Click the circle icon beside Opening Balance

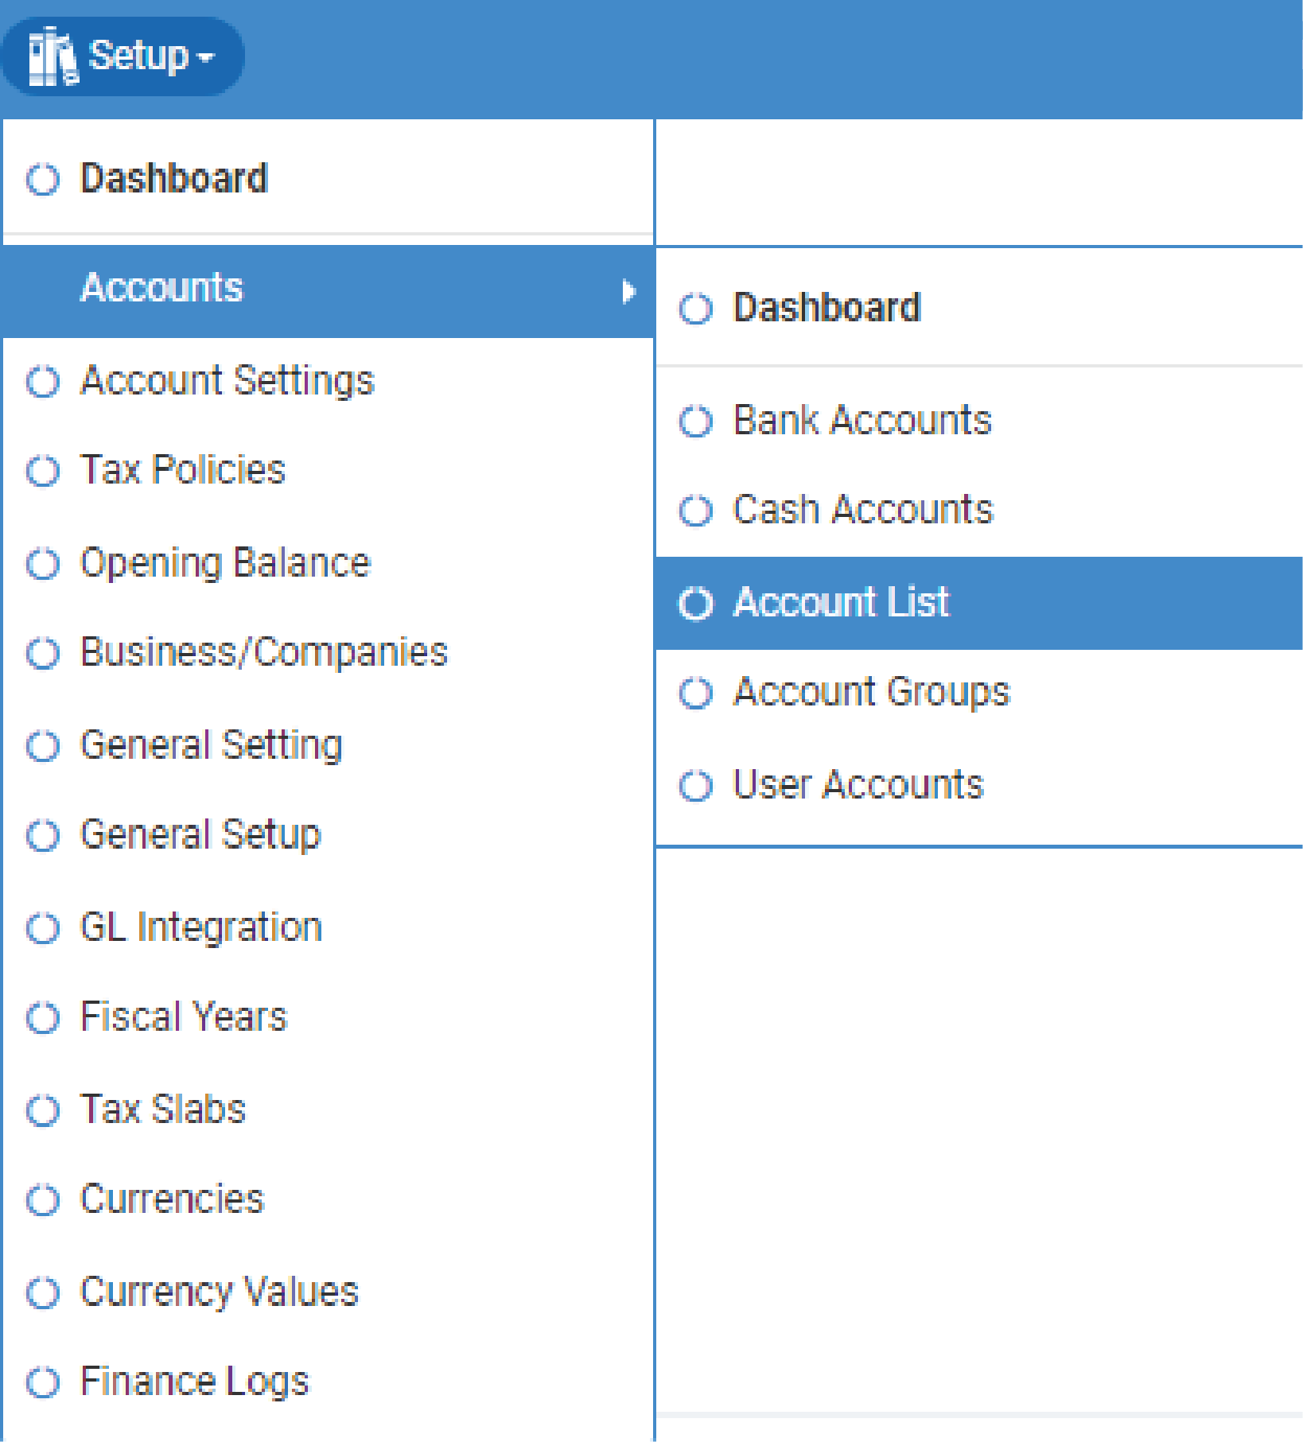pyautogui.click(x=43, y=564)
